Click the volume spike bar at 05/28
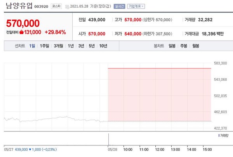233x157 pixels. 108,138
